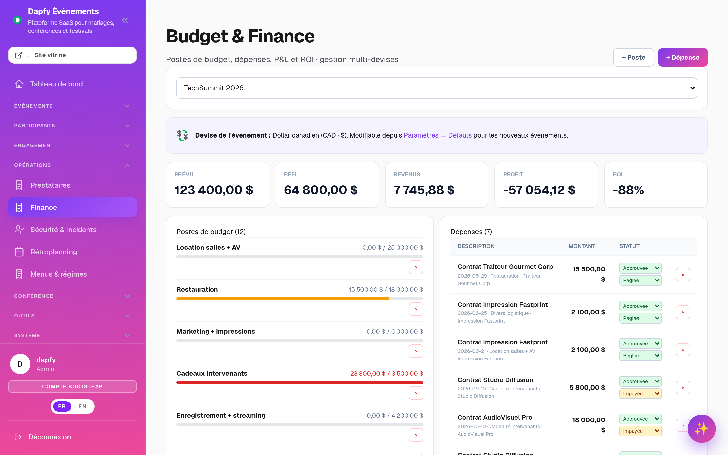Open Impayée dropdown for 5 800,00 $ Studio Diffusion

pos(640,394)
